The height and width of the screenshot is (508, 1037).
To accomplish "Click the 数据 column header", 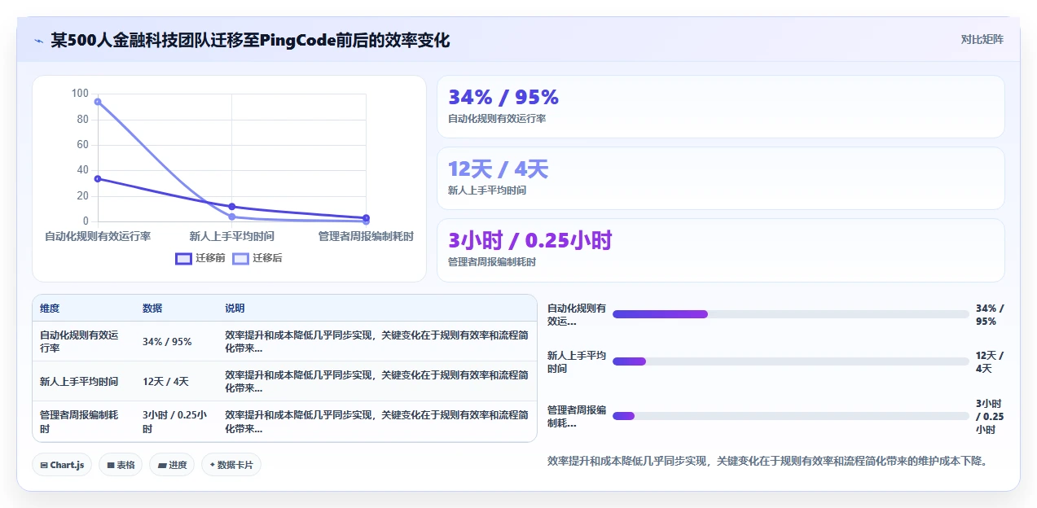I will pyautogui.click(x=152, y=309).
